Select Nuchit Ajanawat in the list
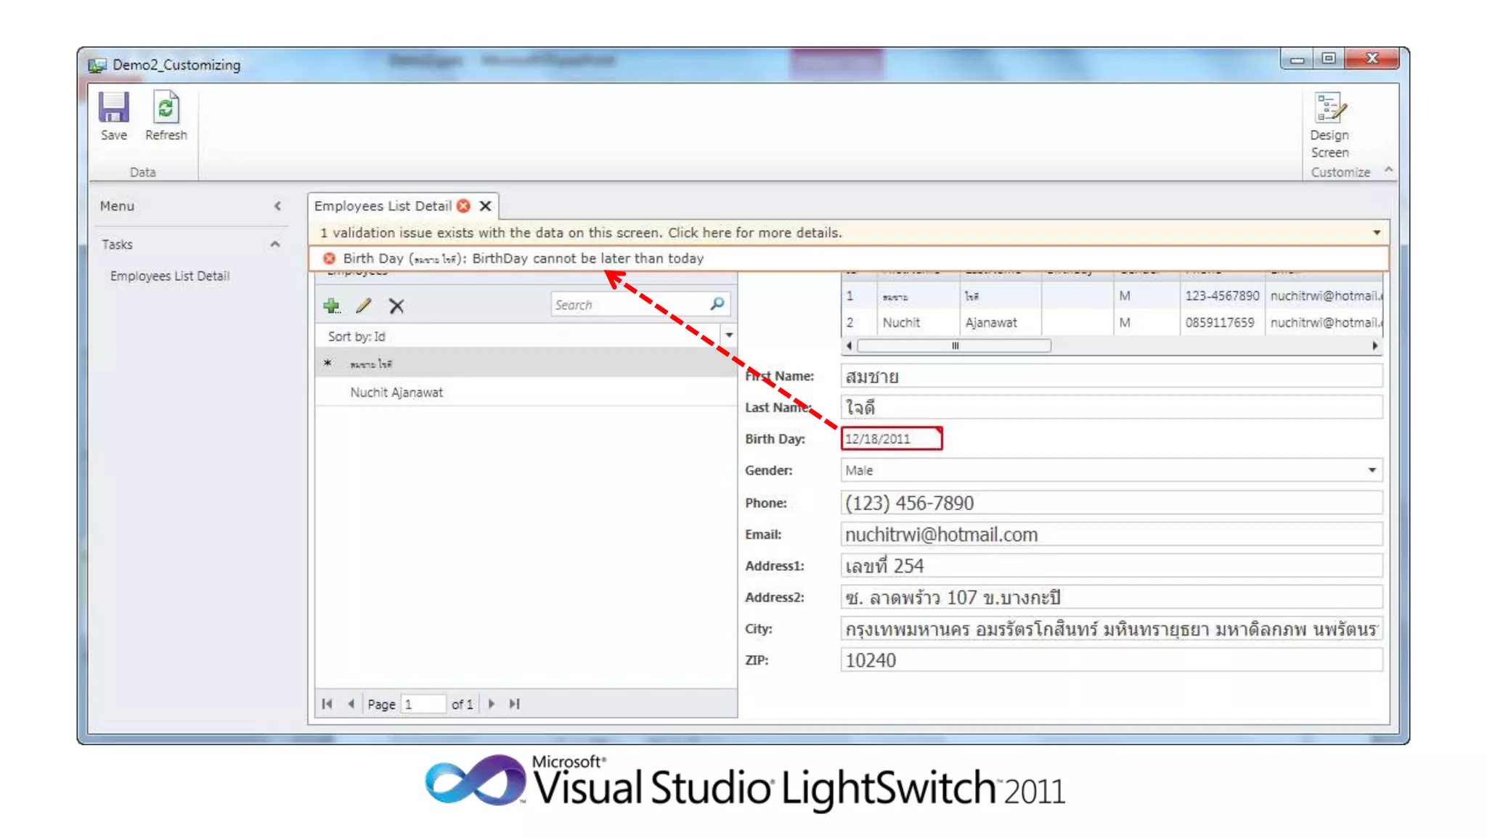 tap(396, 393)
